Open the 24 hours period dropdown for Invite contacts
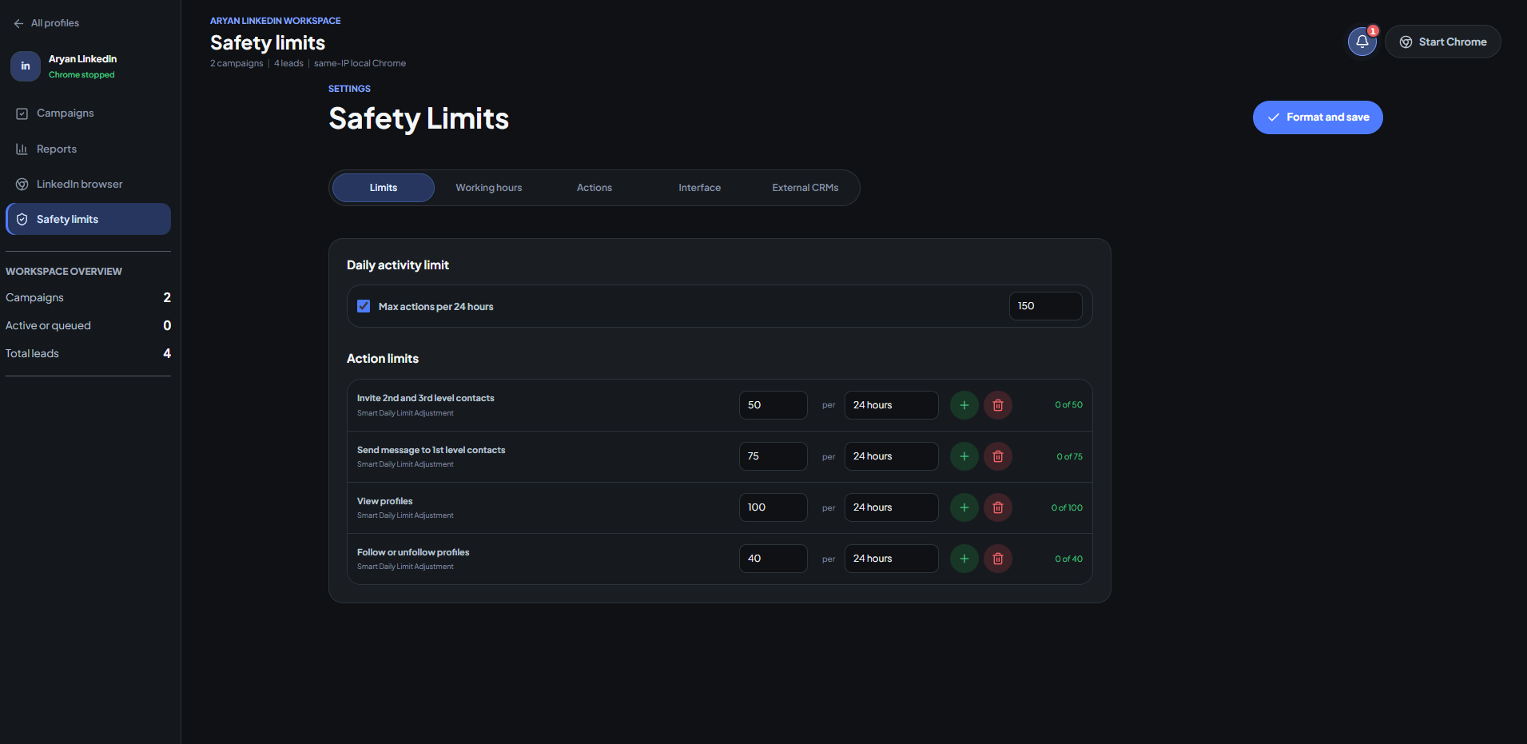The image size is (1527, 744). [891, 405]
